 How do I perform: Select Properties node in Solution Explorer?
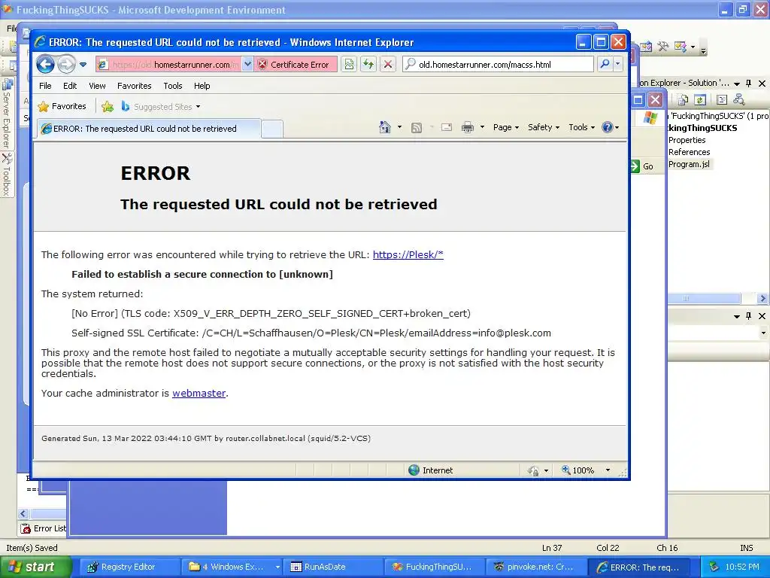point(687,140)
